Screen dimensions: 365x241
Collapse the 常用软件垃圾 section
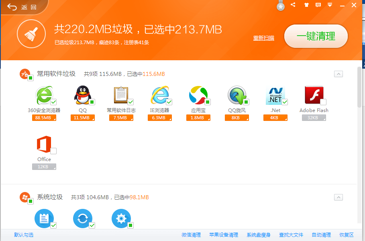[x=338, y=74]
